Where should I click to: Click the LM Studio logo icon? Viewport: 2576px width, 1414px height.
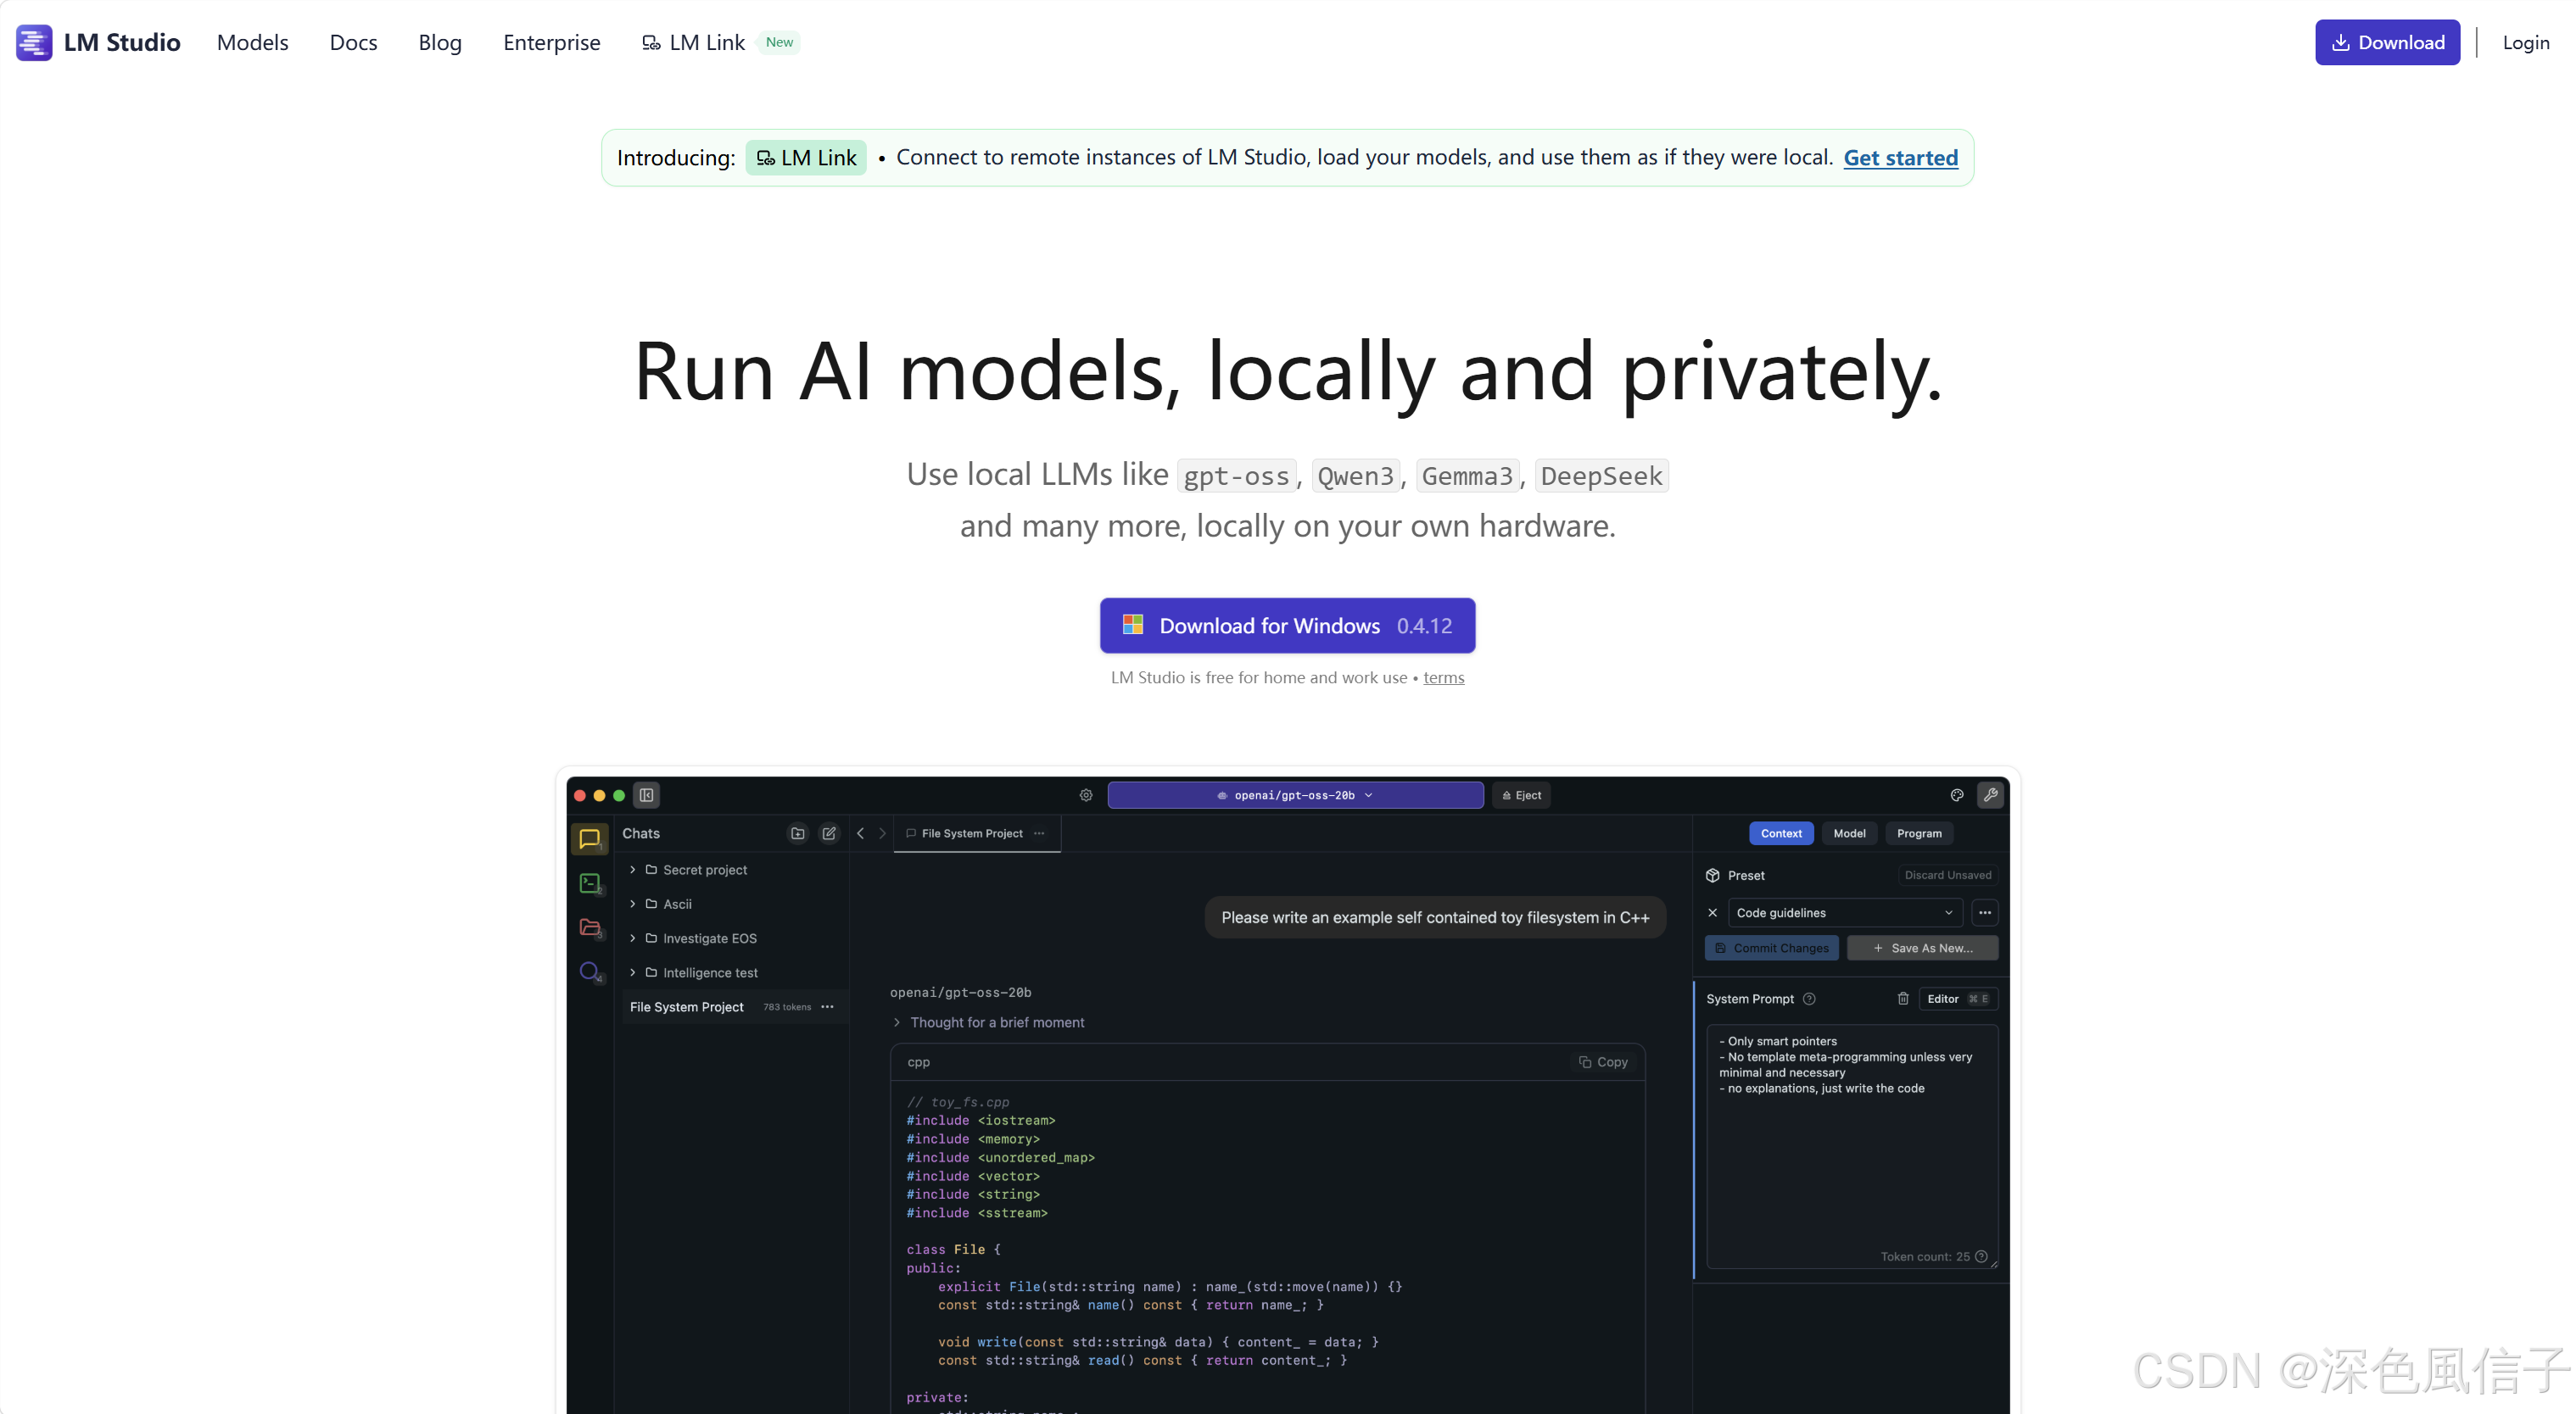[x=34, y=42]
